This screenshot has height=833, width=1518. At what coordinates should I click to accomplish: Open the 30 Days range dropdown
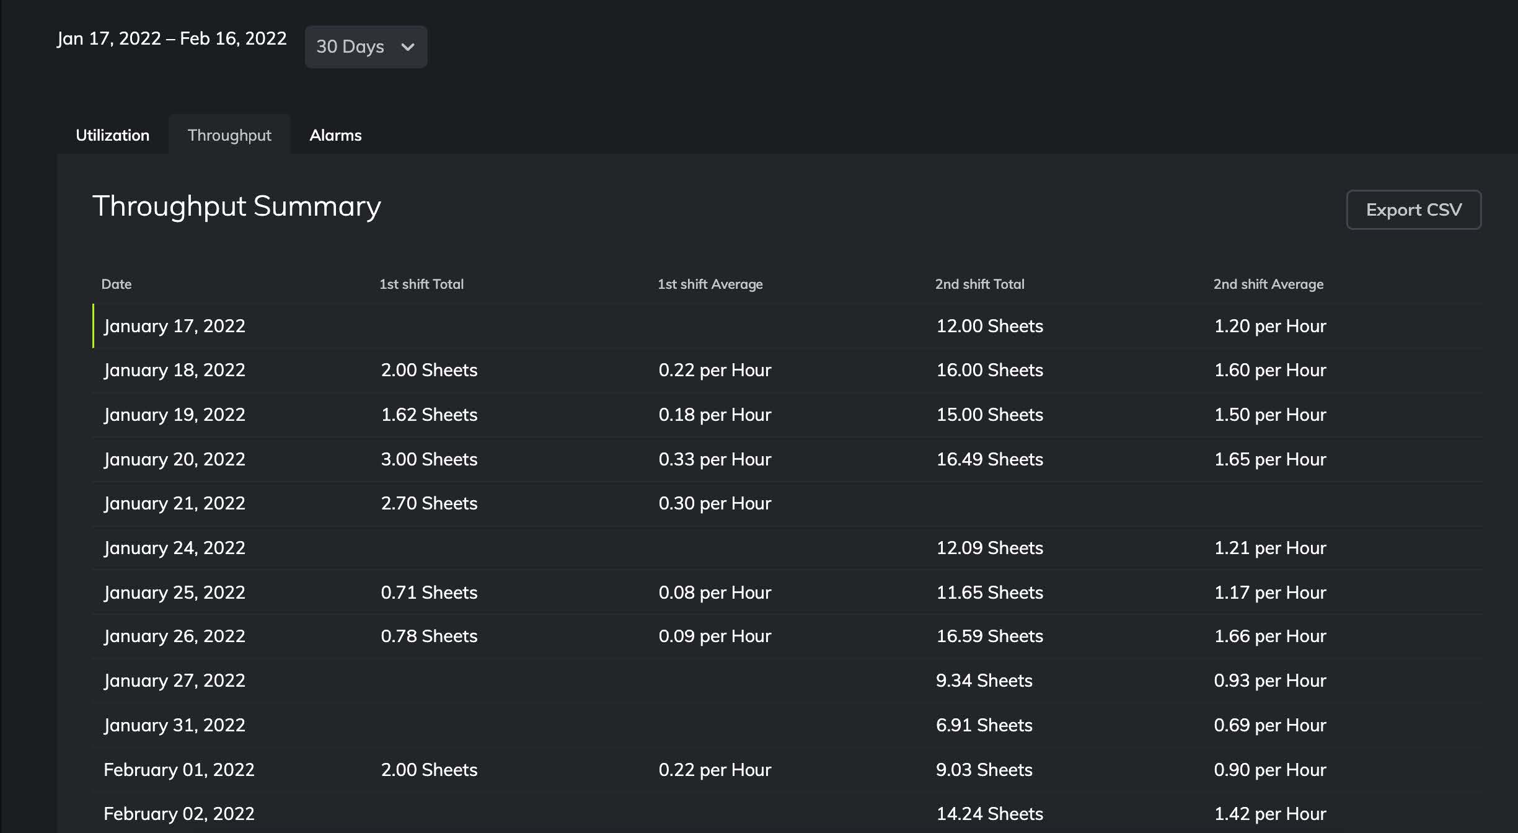pos(365,46)
